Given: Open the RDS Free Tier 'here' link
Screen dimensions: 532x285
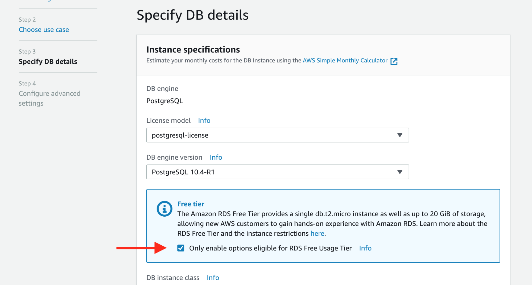Looking at the screenshot, I should click(317, 233).
